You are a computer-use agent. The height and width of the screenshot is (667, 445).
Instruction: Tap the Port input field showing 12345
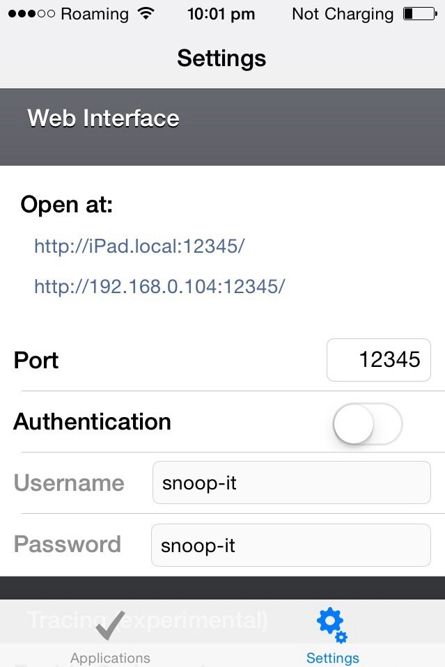pos(378,360)
